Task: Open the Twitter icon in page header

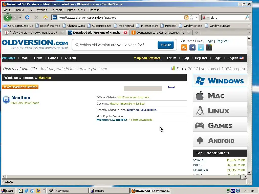Action: click(201, 47)
